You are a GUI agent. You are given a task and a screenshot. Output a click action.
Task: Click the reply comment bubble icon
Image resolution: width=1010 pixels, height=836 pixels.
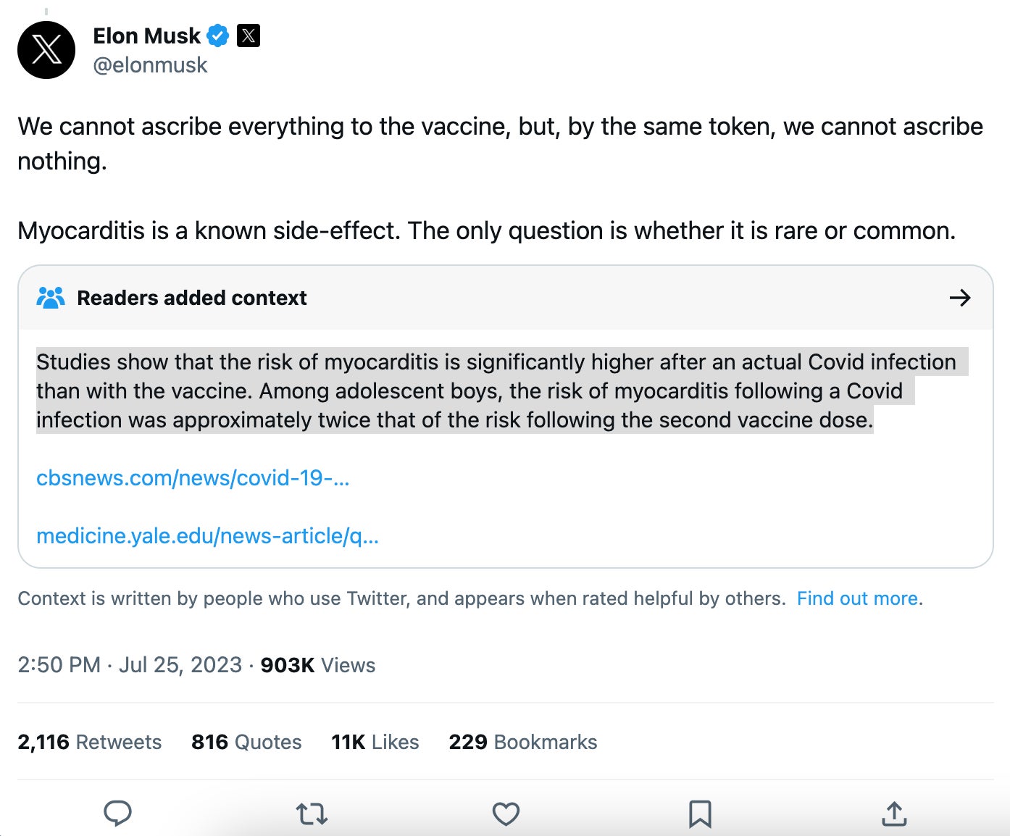pos(117,814)
